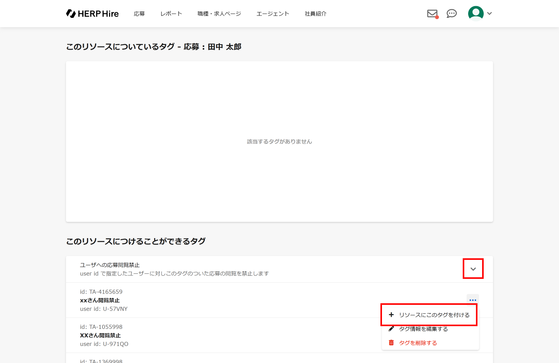Click user id U-971QO text

(x=104, y=344)
